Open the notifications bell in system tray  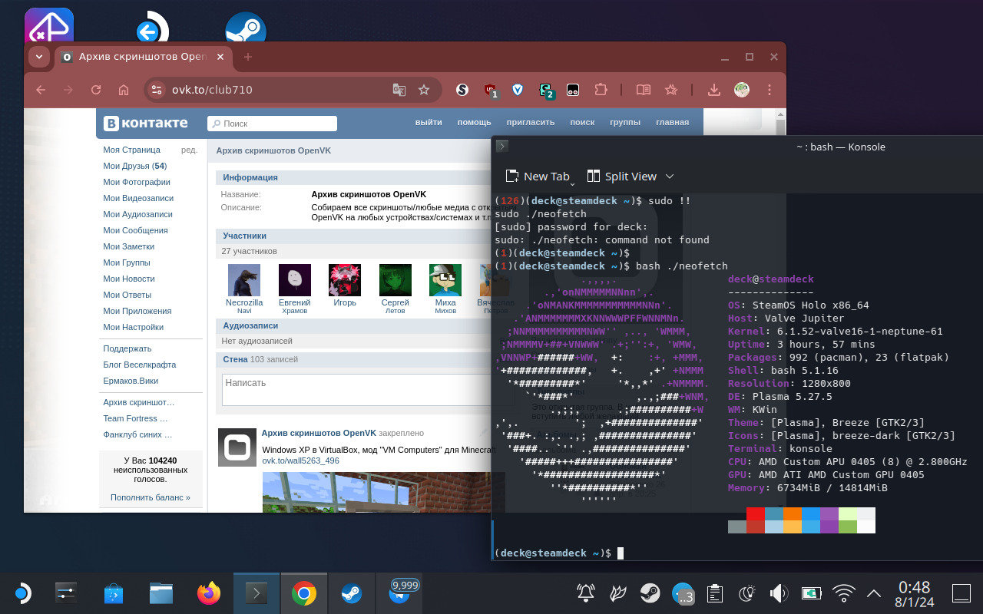[586, 593]
